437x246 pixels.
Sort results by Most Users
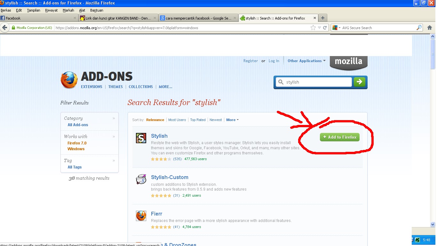tap(177, 120)
